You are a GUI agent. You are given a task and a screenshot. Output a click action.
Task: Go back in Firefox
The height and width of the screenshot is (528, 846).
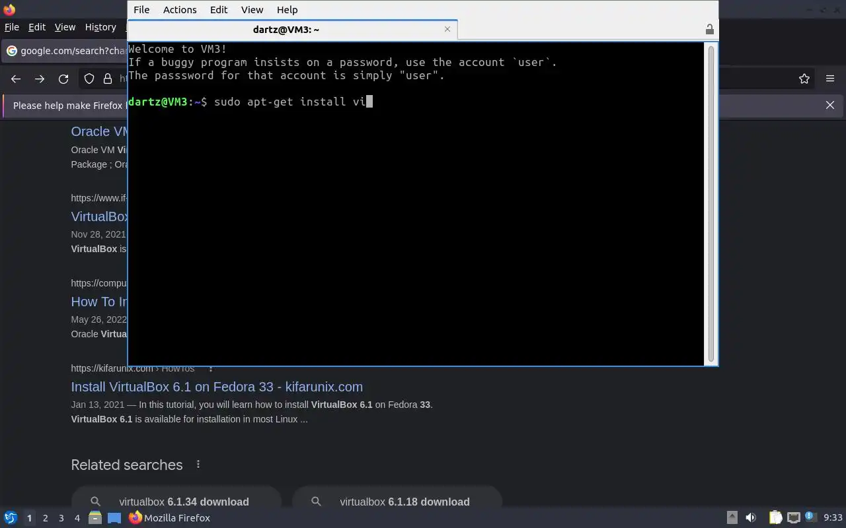pyautogui.click(x=16, y=79)
